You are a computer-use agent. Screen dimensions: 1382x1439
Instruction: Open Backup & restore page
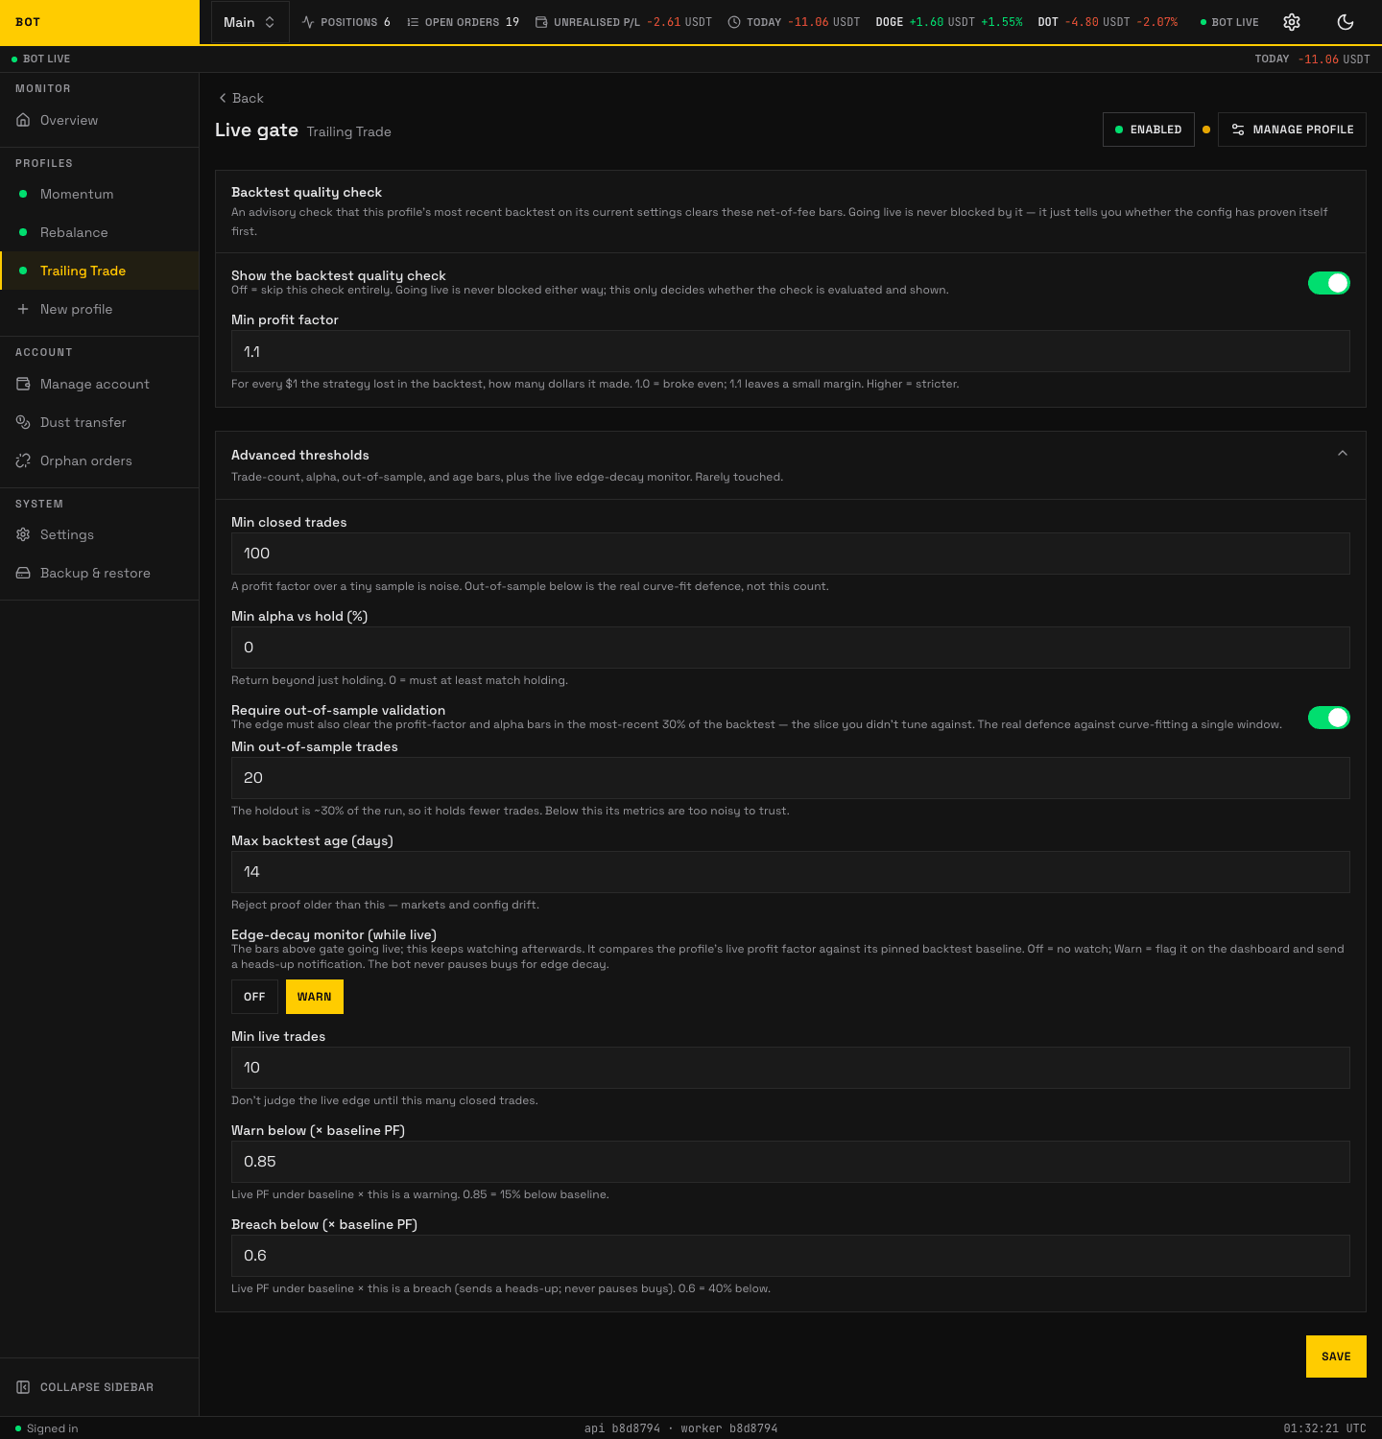pyautogui.click(x=100, y=573)
